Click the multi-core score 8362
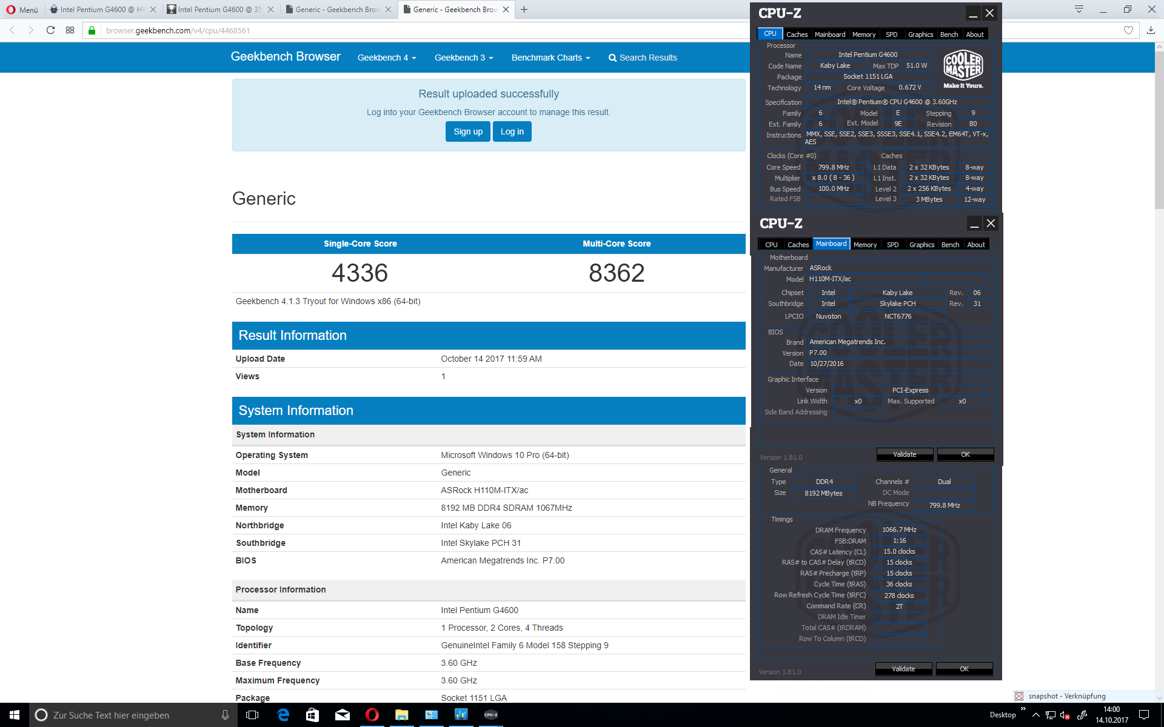 click(617, 273)
